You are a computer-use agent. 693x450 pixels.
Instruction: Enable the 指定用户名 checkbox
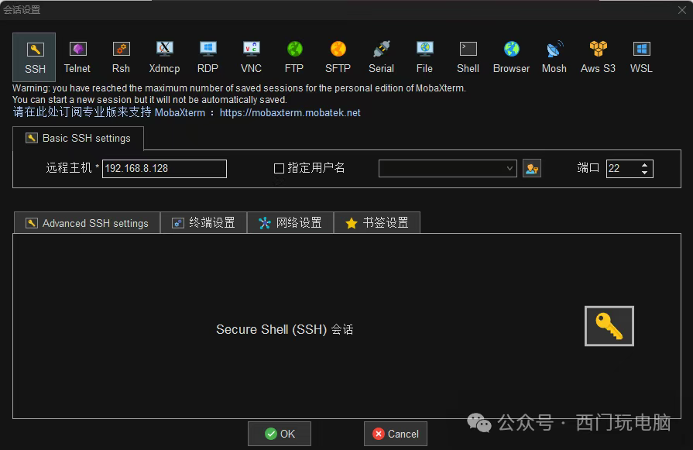pyautogui.click(x=279, y=168)
